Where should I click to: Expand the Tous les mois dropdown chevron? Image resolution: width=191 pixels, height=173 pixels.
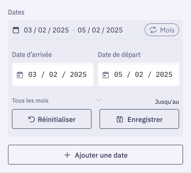(98, 100)
